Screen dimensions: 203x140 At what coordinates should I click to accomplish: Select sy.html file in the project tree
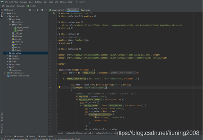(18, 30)
